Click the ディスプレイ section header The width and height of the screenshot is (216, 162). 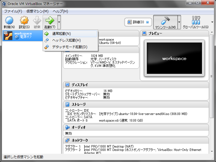click(136, 85)
